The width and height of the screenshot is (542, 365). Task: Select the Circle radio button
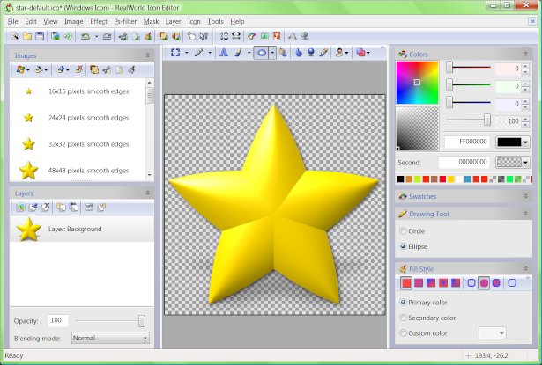[404, 230]
